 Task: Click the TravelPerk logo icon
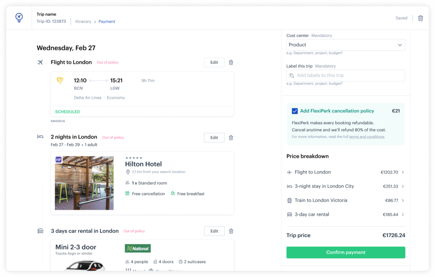(x=19, y=18)
